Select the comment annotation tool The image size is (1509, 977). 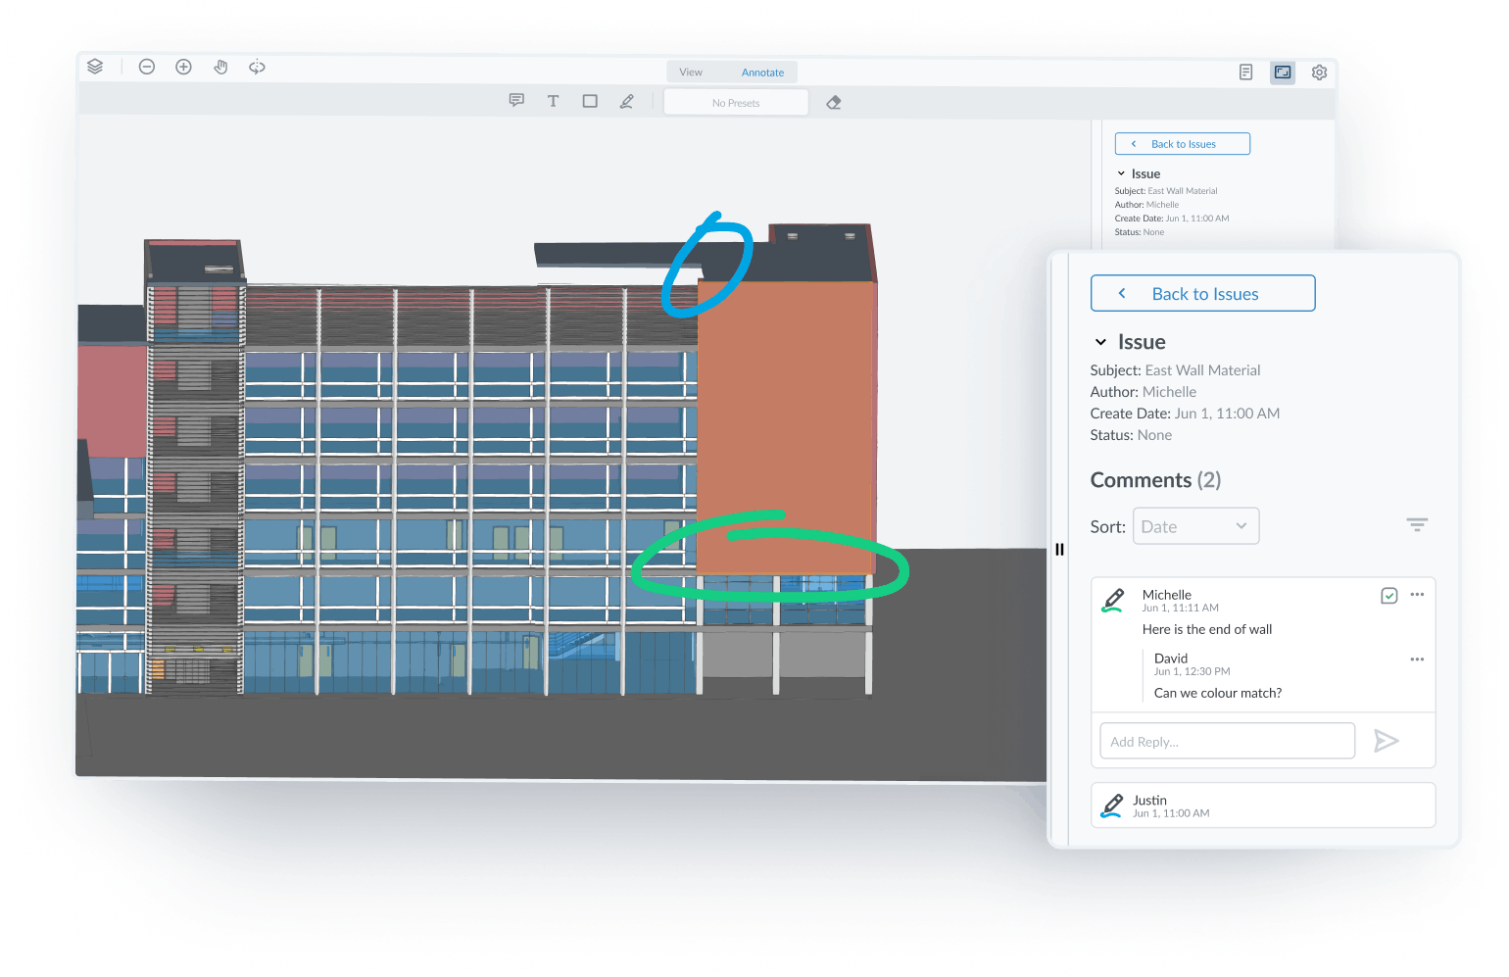click(516, 100)
